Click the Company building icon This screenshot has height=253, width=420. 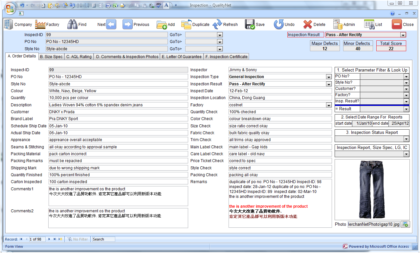8,24
